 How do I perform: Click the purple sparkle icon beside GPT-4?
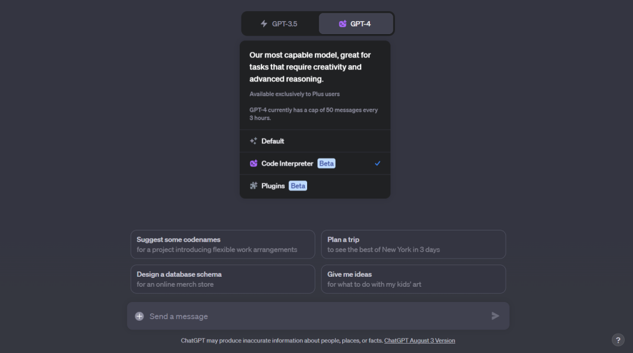[x=342, y=24]
